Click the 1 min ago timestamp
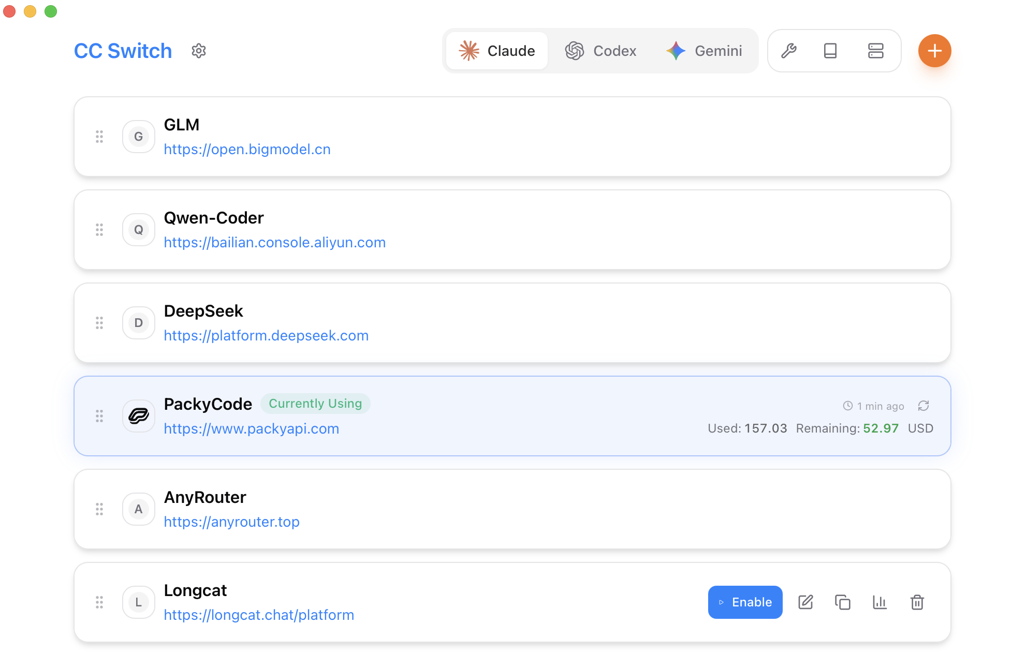 pyautogui.click(x=881, y=406)
